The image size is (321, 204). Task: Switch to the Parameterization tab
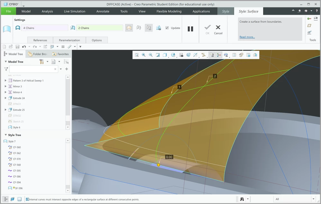coord(69,40)
